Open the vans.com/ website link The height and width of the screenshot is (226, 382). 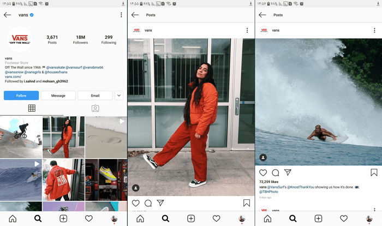[13, 76]
